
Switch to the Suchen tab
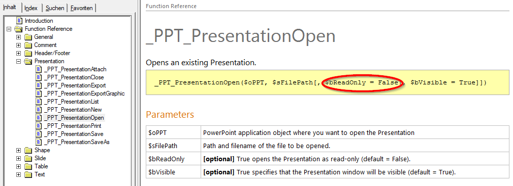[x=55, y=8]
